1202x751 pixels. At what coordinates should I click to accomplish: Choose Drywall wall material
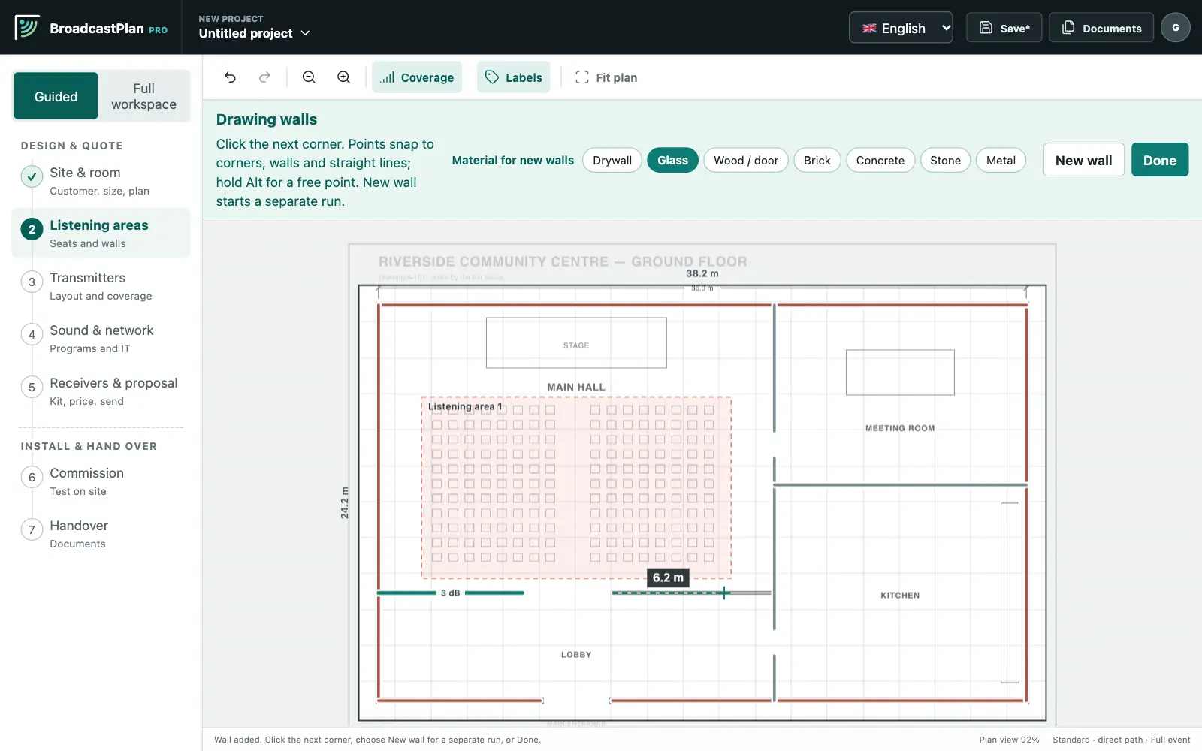612,160
